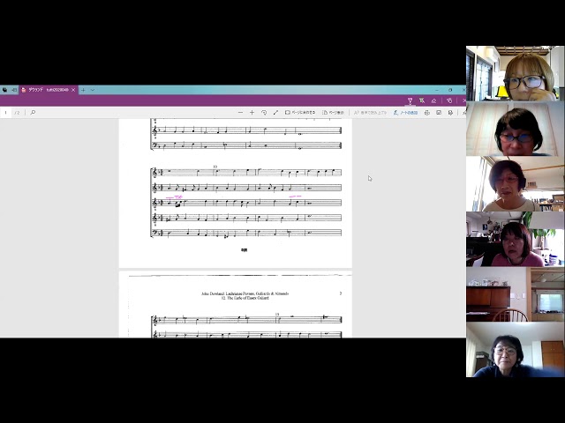The height and width of the screenshot is (423, 565).
Task: Select the highlighter annotation tool
Action: 422,100
